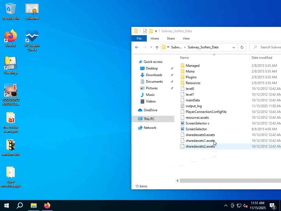Screen dimensions: 281x211
Task: Open PC Health Check desktop shortcut
Action: tap(32, 40)
